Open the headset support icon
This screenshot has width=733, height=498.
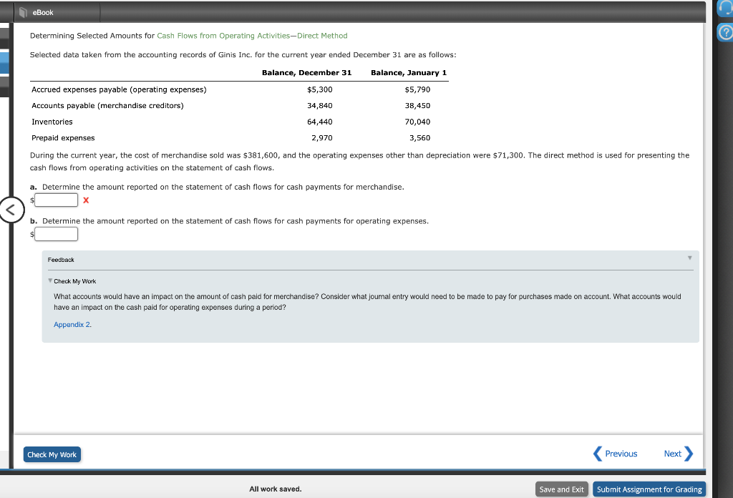coord(726,8)
